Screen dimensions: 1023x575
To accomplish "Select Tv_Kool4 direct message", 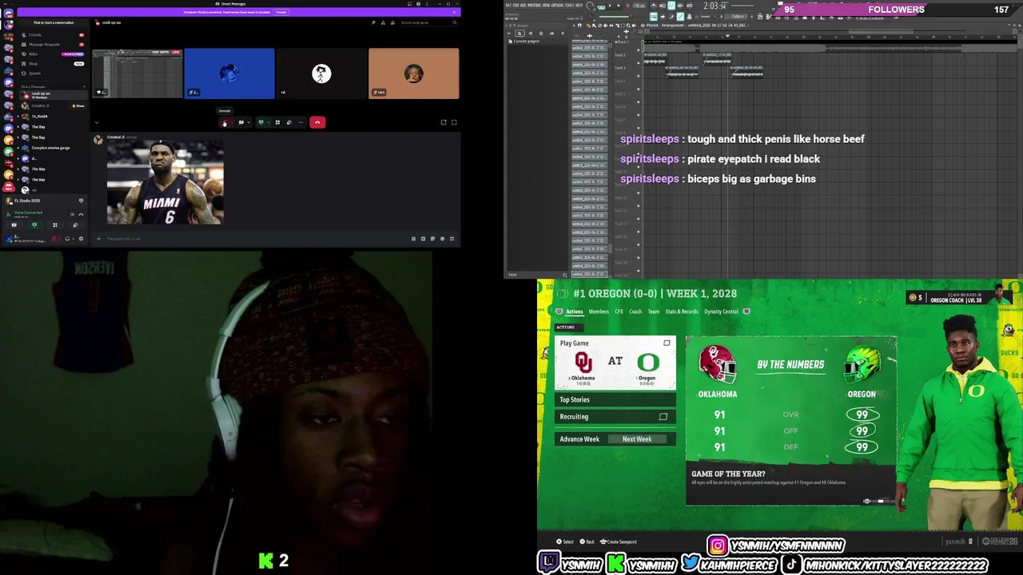I will click(52, 117).
